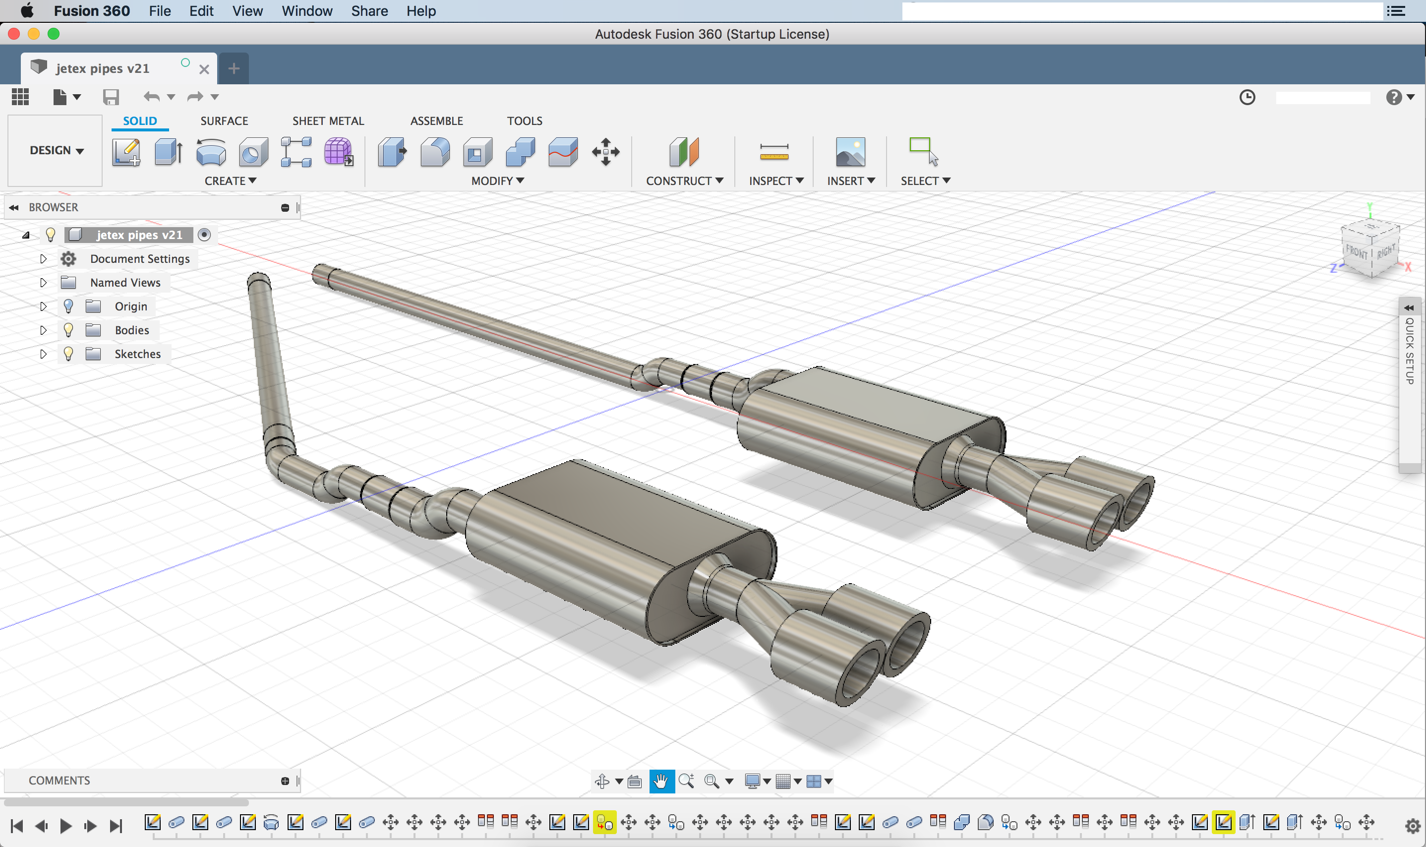Screen dimensions: 1426x847
Task: Click the Extrude tool icon
Action: coord(169,152)
